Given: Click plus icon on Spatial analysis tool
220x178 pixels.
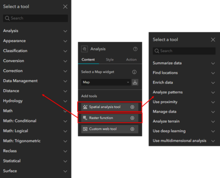Looking at the screenshot, I should pyautogui.click(x=132, y=107).
